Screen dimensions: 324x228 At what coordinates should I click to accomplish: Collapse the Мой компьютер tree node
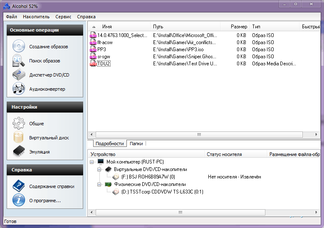(x=92, y=162)
